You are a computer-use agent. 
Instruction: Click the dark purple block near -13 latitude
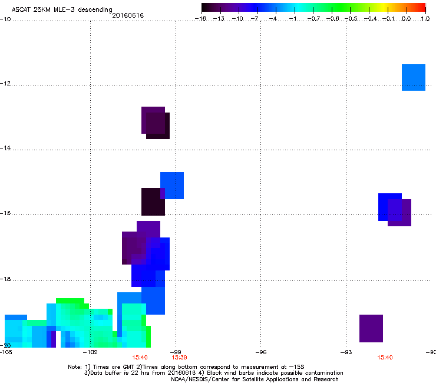156,123
